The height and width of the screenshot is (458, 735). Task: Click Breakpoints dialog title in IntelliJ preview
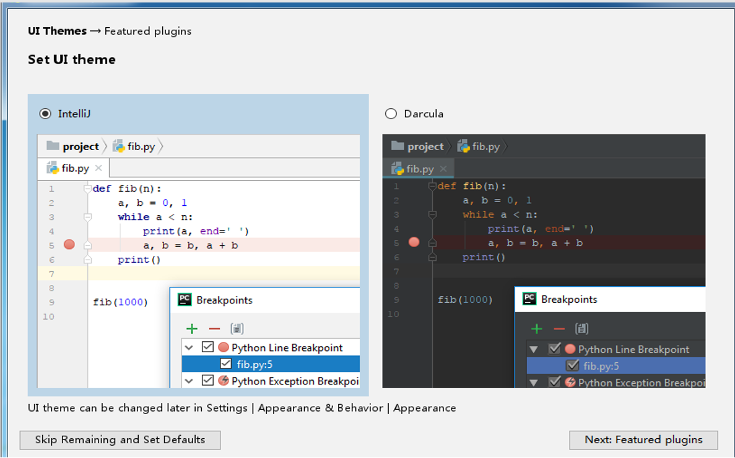224,300
